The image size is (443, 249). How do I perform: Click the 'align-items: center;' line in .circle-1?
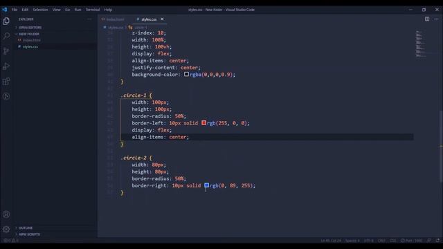[x=160, y=137]
